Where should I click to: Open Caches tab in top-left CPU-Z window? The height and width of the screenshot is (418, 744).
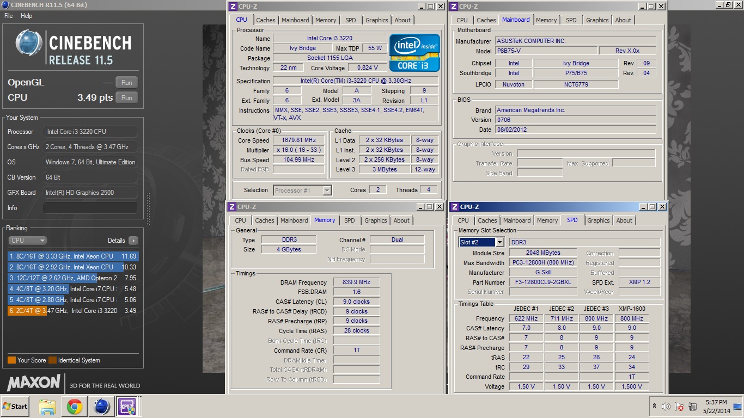(x=266, y=20)
